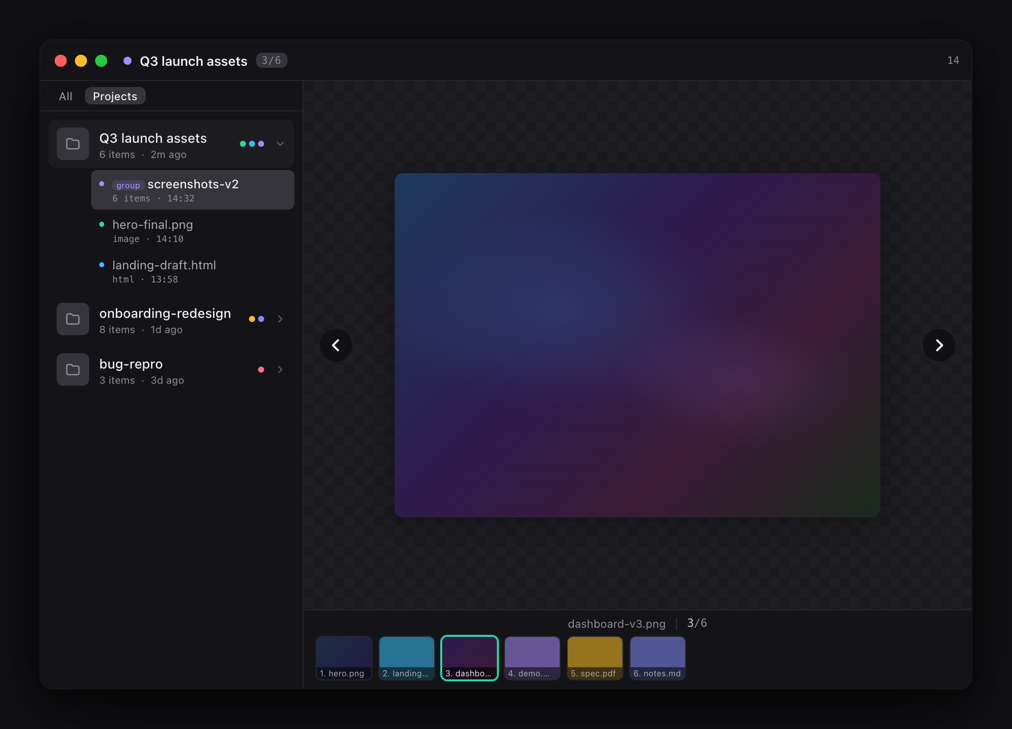Click the blue dot beside landing-draft.html
The height and width of the screenshot is (729, 1012).
pos(102,265)
